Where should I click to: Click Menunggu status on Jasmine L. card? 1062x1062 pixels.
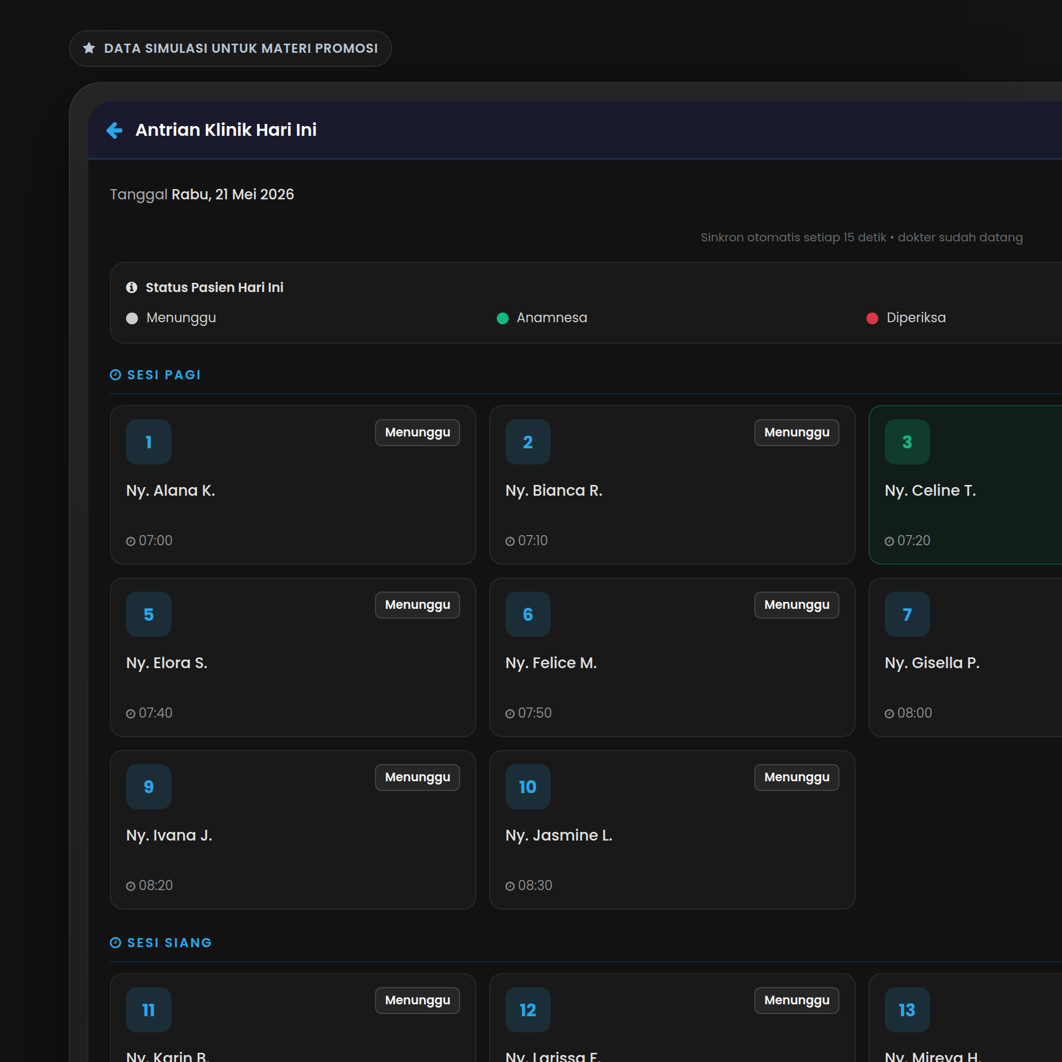pyautogui.click(x=796, y=778)
